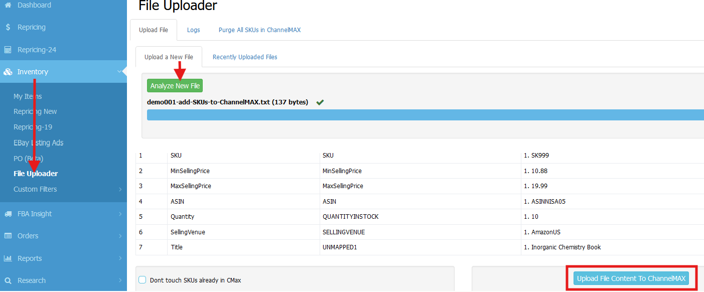Click the Research magnifier icon
The width and height of the screenshot is (704, 292).
pos(8,280)
